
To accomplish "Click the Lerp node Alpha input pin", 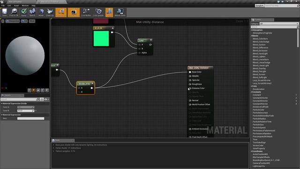I will (140, 53).
